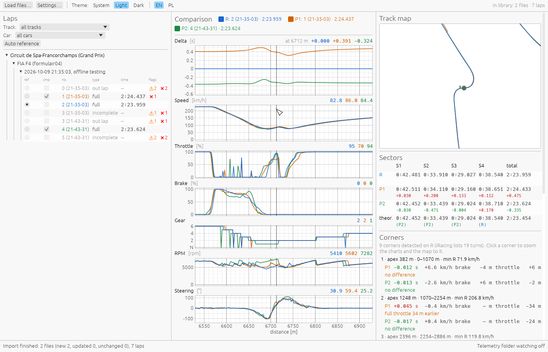This screenshot has width=548, height=352.
Task: Click 'in library: 2 files · 7 laps' text
Action: [519, 5]
